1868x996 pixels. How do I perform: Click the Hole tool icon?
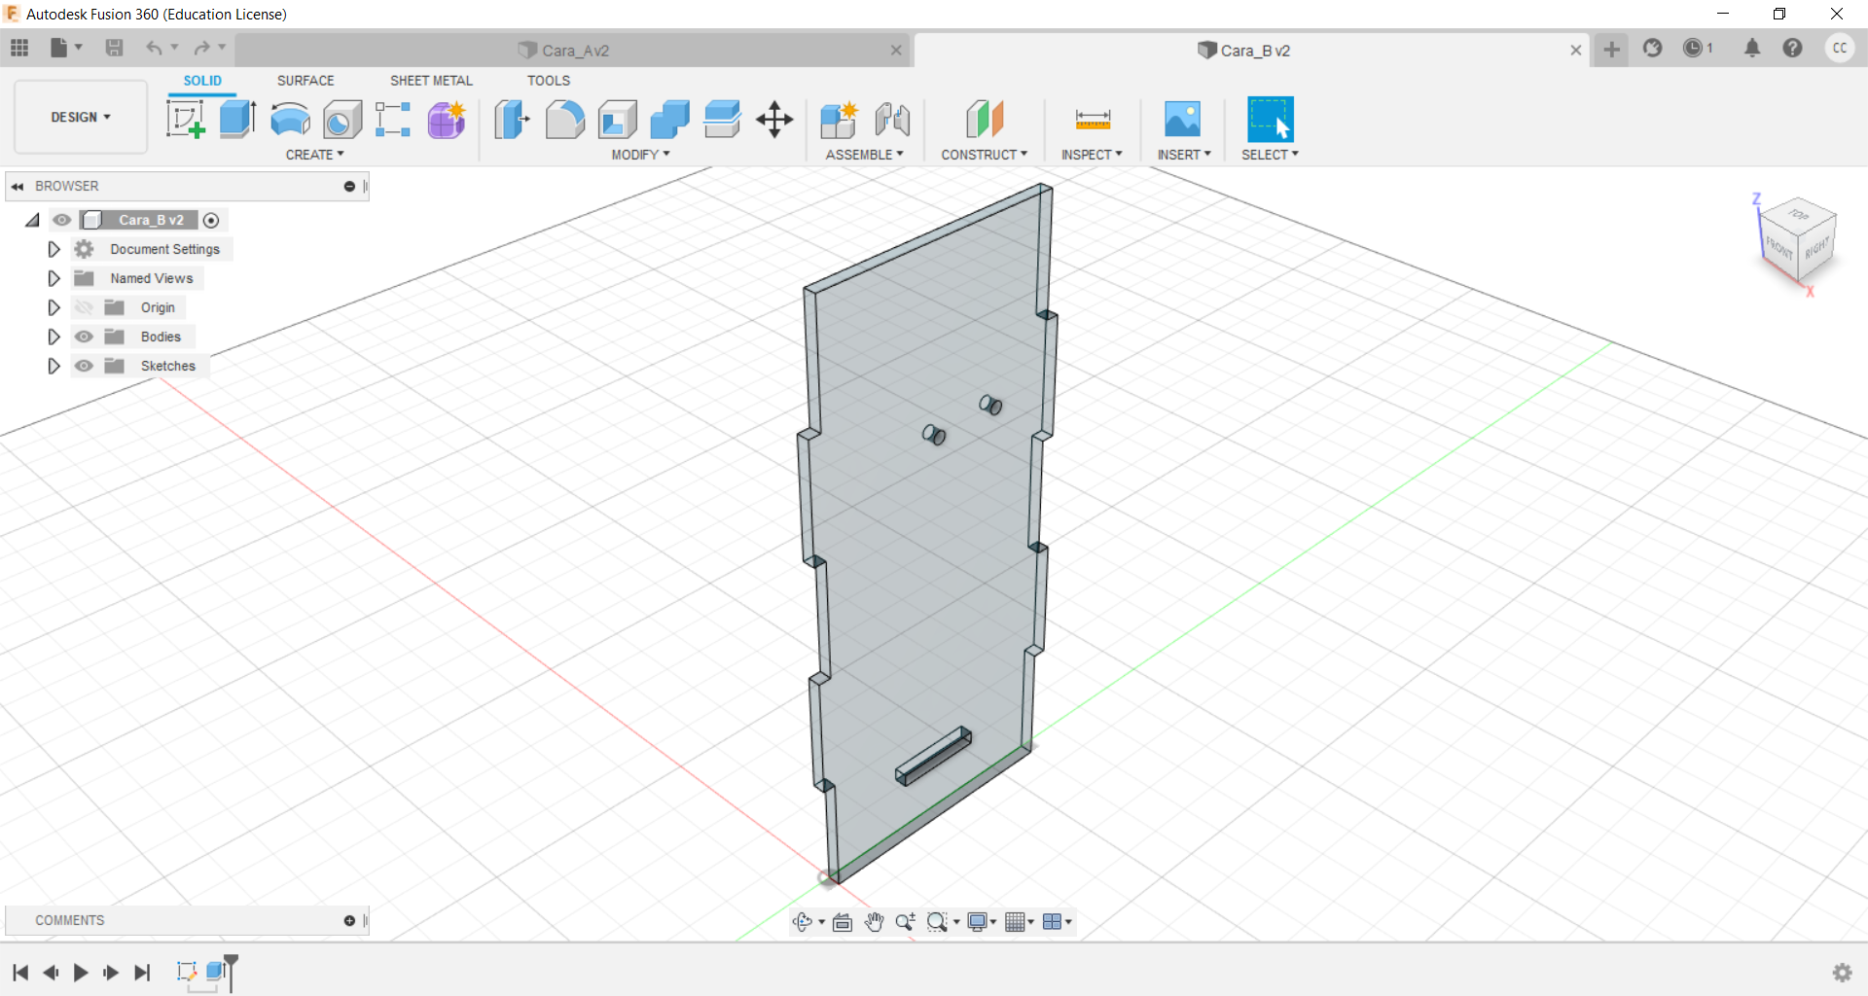(x=342, y=120)
